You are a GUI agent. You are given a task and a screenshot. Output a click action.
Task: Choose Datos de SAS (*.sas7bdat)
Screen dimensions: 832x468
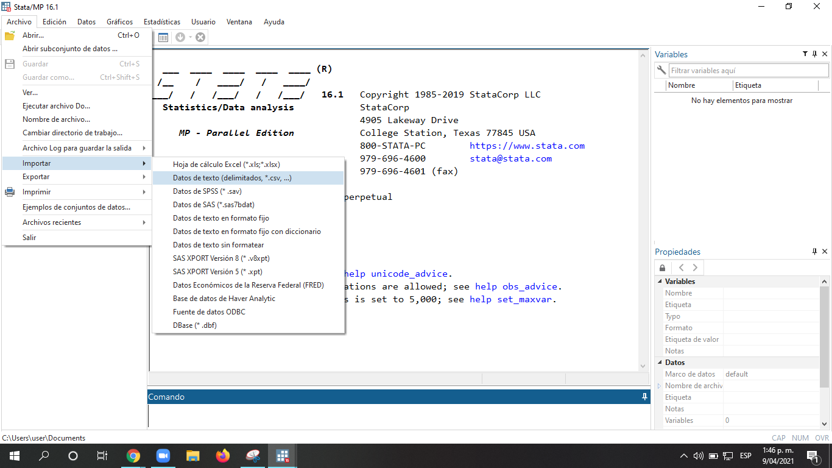point(249,205)
